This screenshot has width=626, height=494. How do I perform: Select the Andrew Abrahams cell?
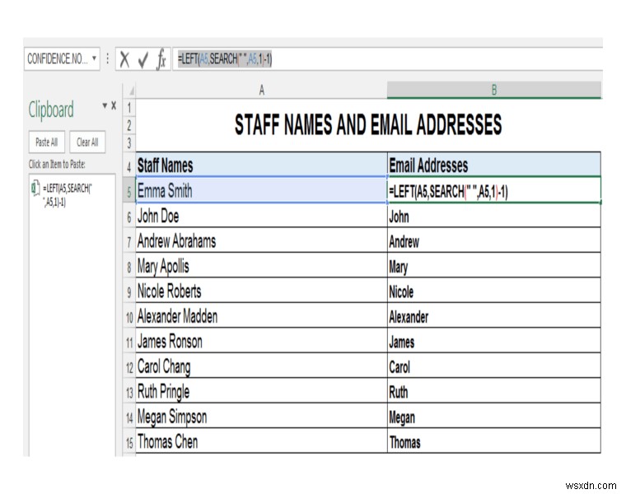click(x=261, y=240)
